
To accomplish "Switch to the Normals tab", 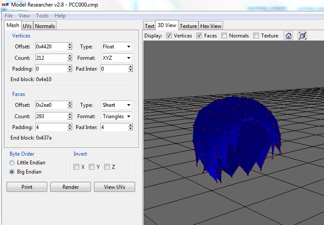I will click(x=45, y=26).
